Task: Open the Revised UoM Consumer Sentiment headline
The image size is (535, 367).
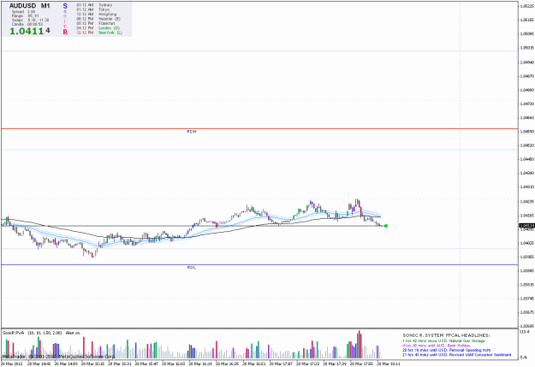Action: coord(457,355)
